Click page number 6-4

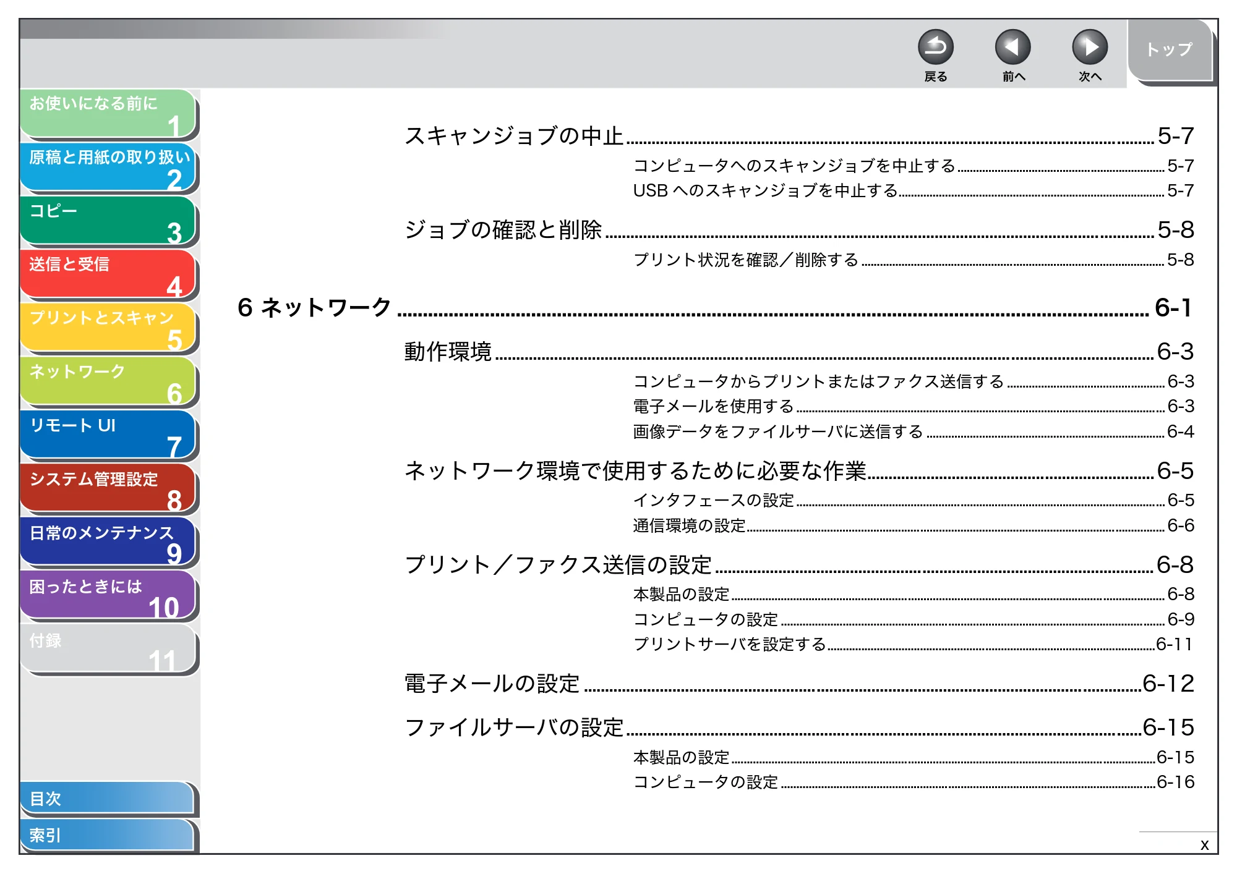[x=1181, y=431]
